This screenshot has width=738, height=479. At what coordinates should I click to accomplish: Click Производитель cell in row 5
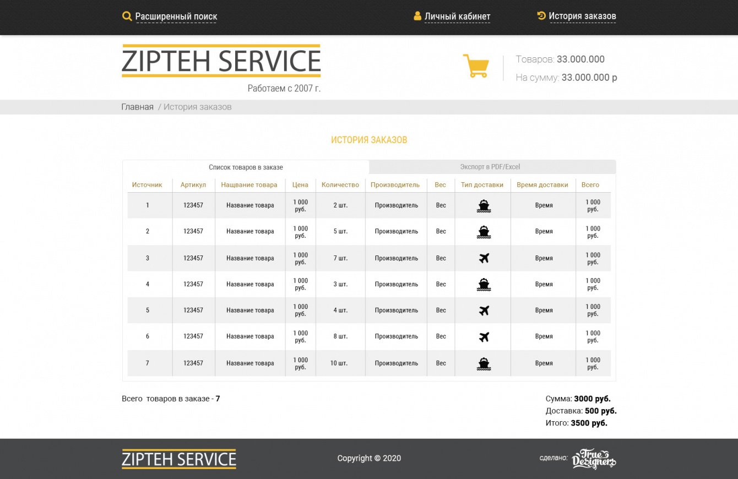click(x=397, y=310)
